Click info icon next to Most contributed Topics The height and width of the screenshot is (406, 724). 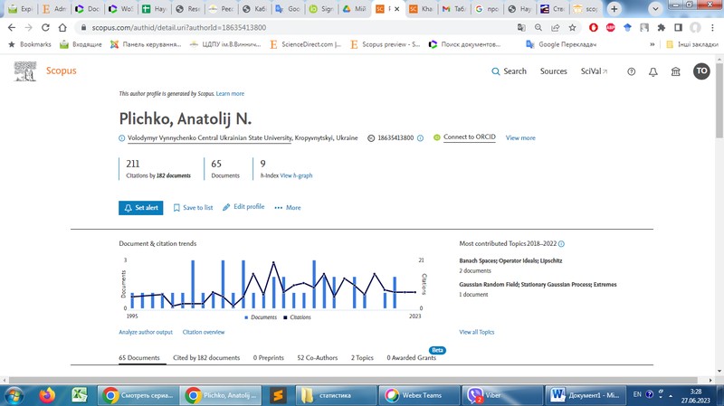point(561,244)
